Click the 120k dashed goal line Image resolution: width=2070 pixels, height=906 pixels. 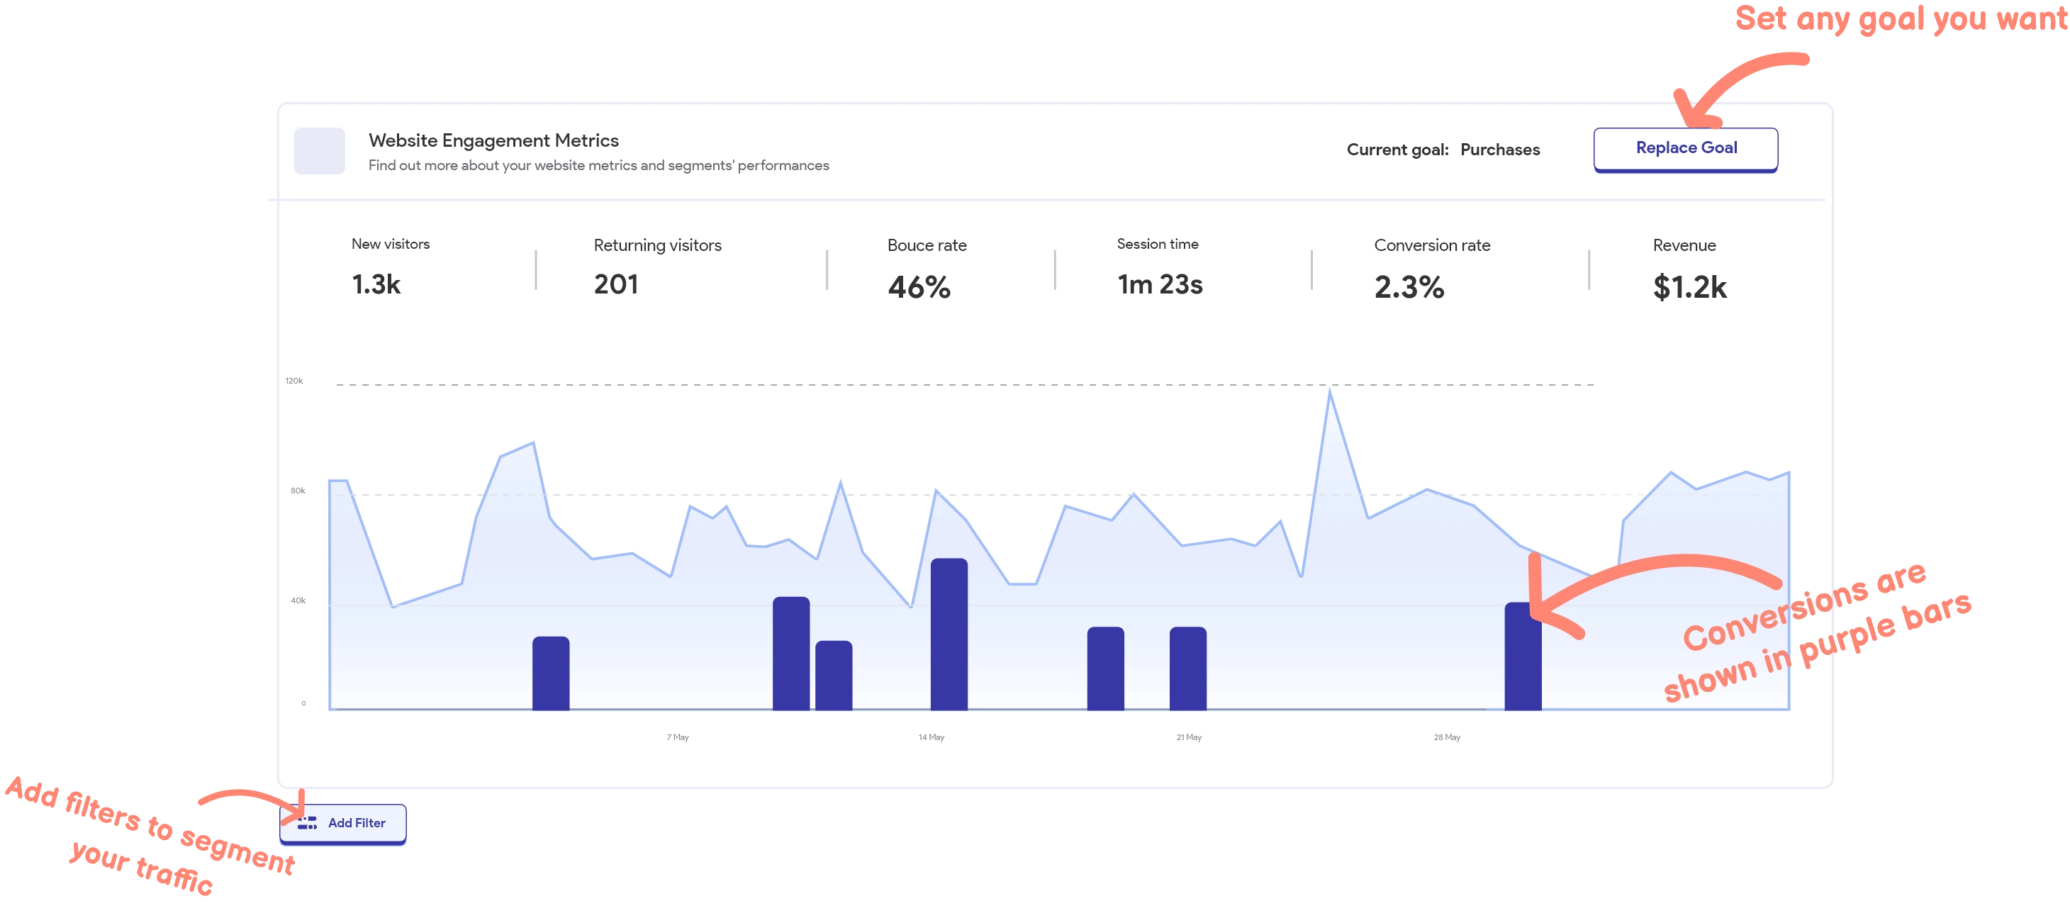(964, 384)
